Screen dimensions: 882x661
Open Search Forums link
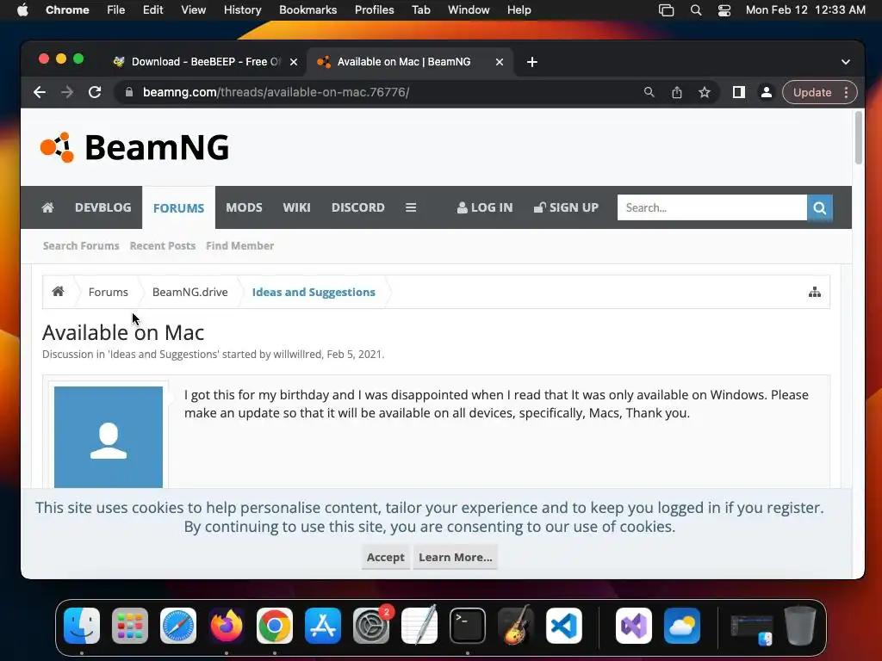pyautogui.click(x=81, y=245)
